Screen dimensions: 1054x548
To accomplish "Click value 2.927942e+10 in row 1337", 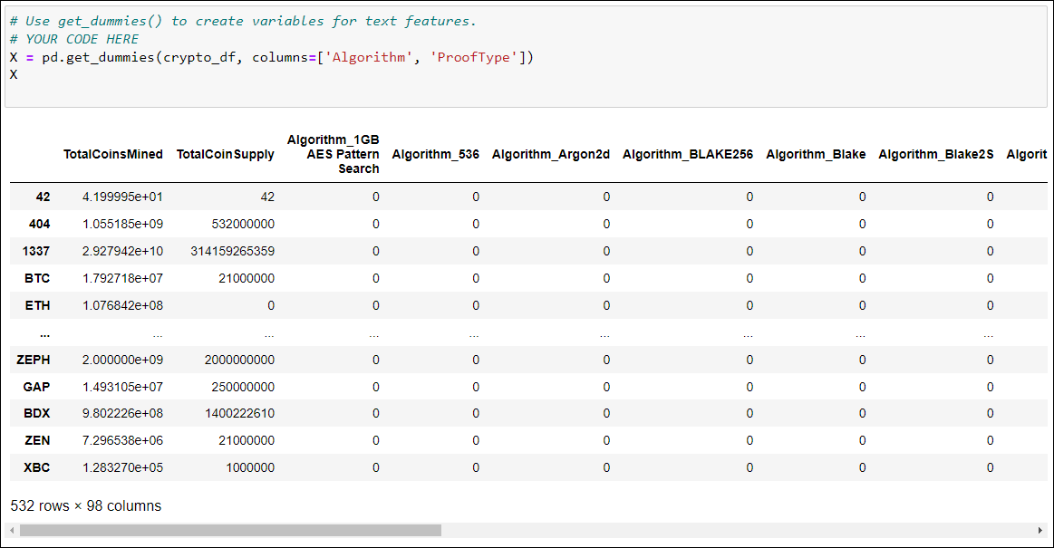I will 122,251.
